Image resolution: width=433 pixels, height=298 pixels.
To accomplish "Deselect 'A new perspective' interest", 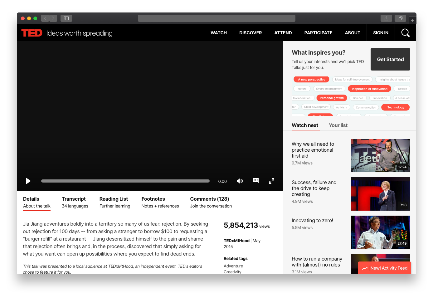I will coord(311,80).
